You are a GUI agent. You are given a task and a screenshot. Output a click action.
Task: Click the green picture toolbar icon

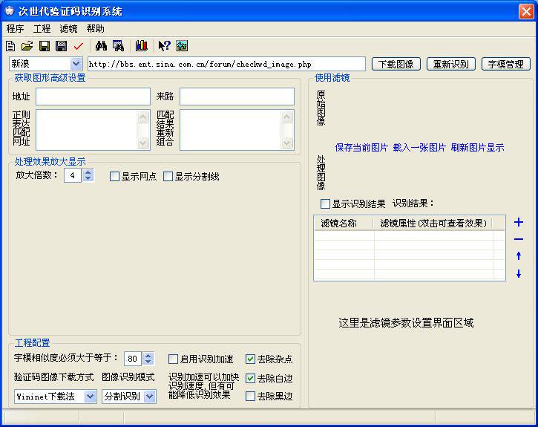click(x=182, y=45)
